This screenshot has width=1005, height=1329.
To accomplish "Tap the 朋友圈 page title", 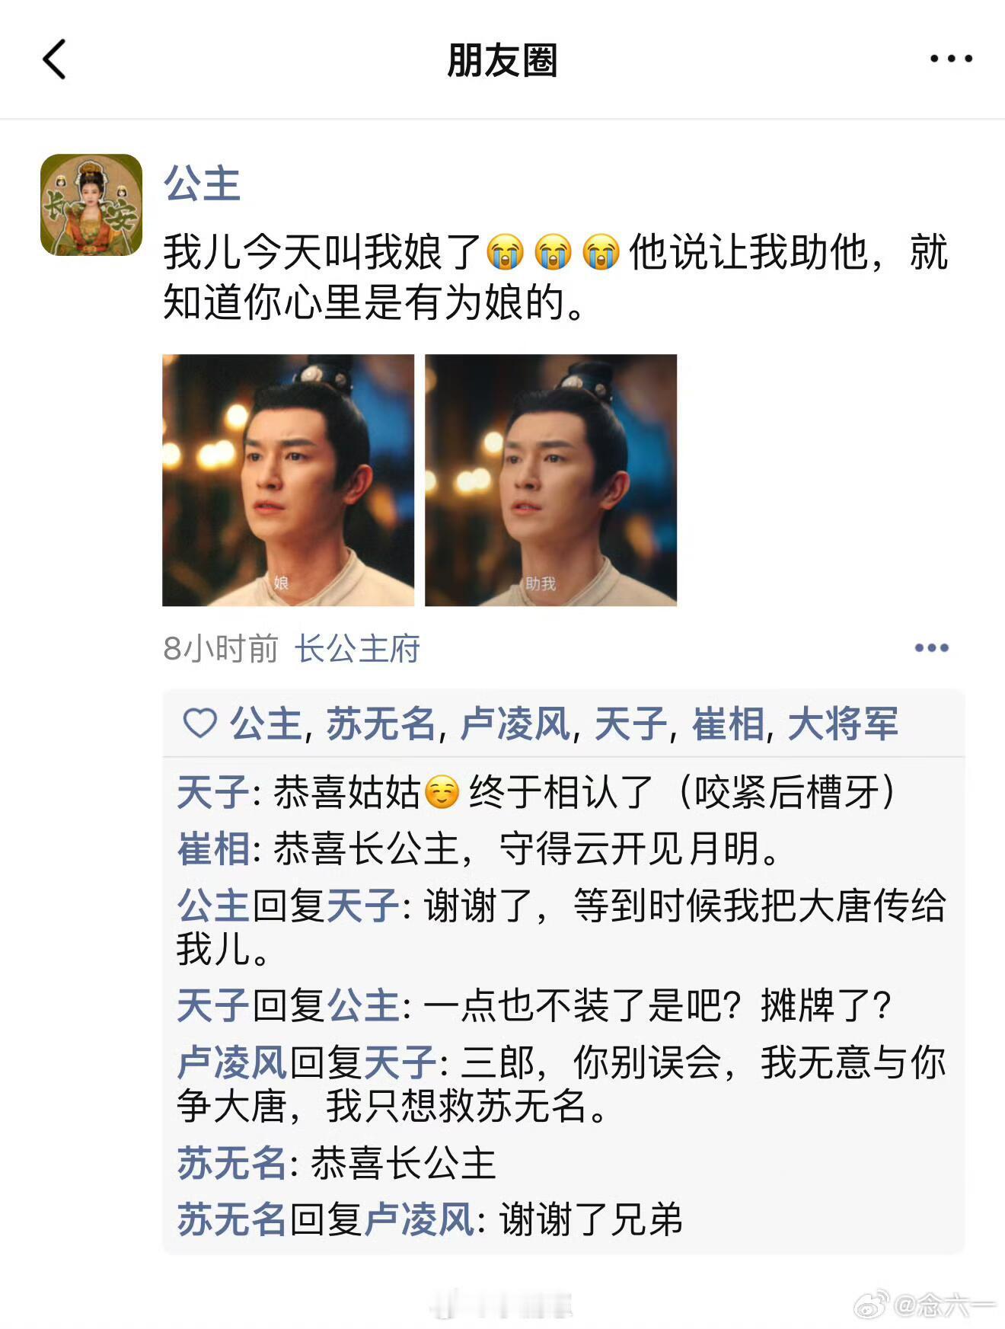I will (502, 60).
